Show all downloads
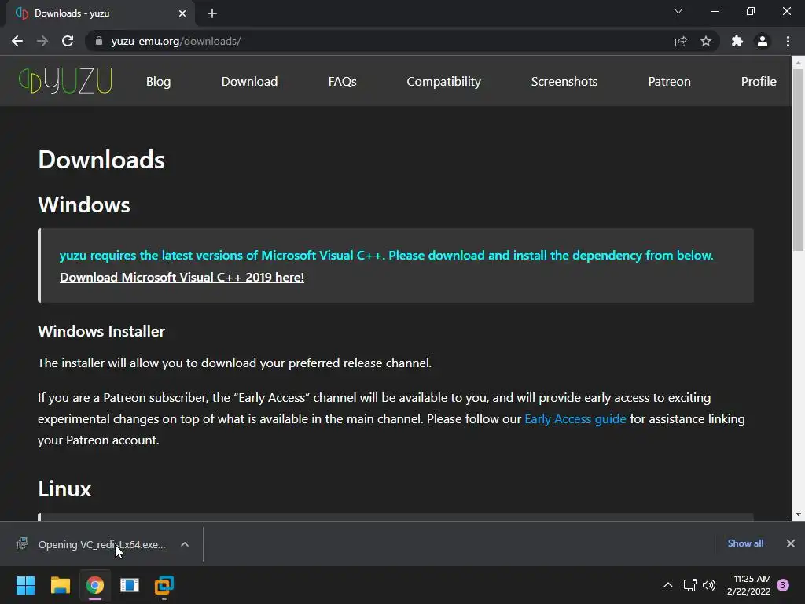805x604 pixels. coord(745,543)
